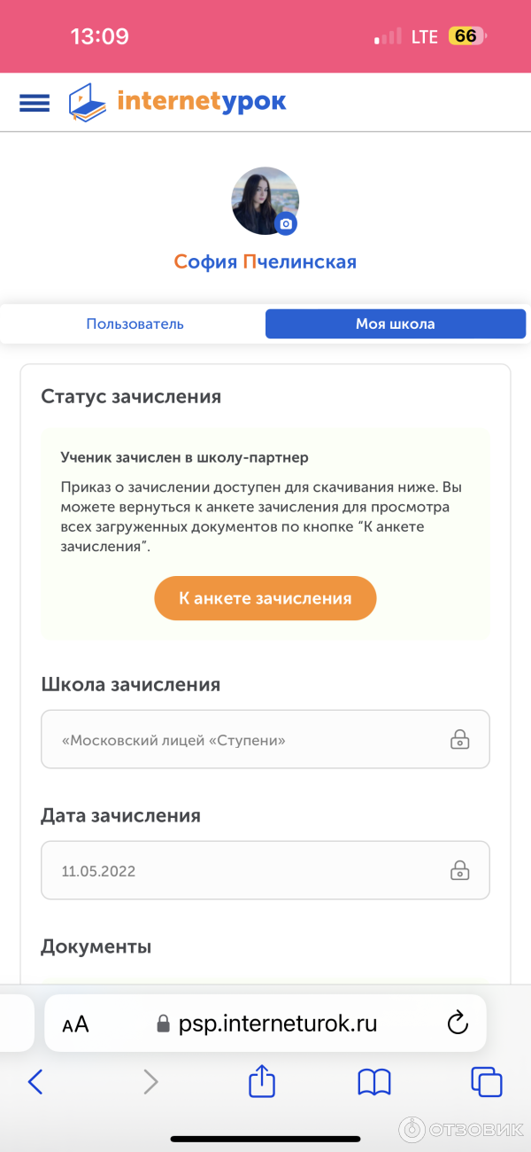Click the user name София Пчелинская
Image resolution: width=531 pixels, height=1152 pixels.
click(265, 261)
